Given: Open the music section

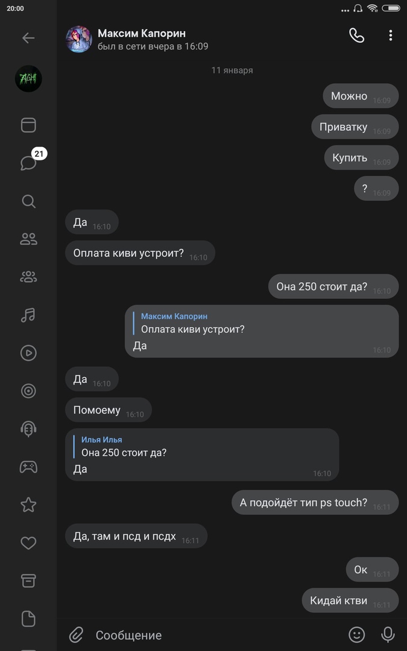Looking at the screenshot, I should [28, 315].
